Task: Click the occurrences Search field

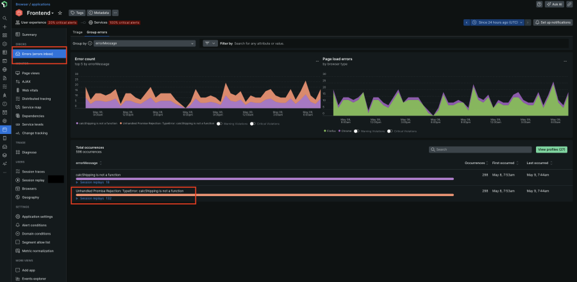Action: click(480, 149)
